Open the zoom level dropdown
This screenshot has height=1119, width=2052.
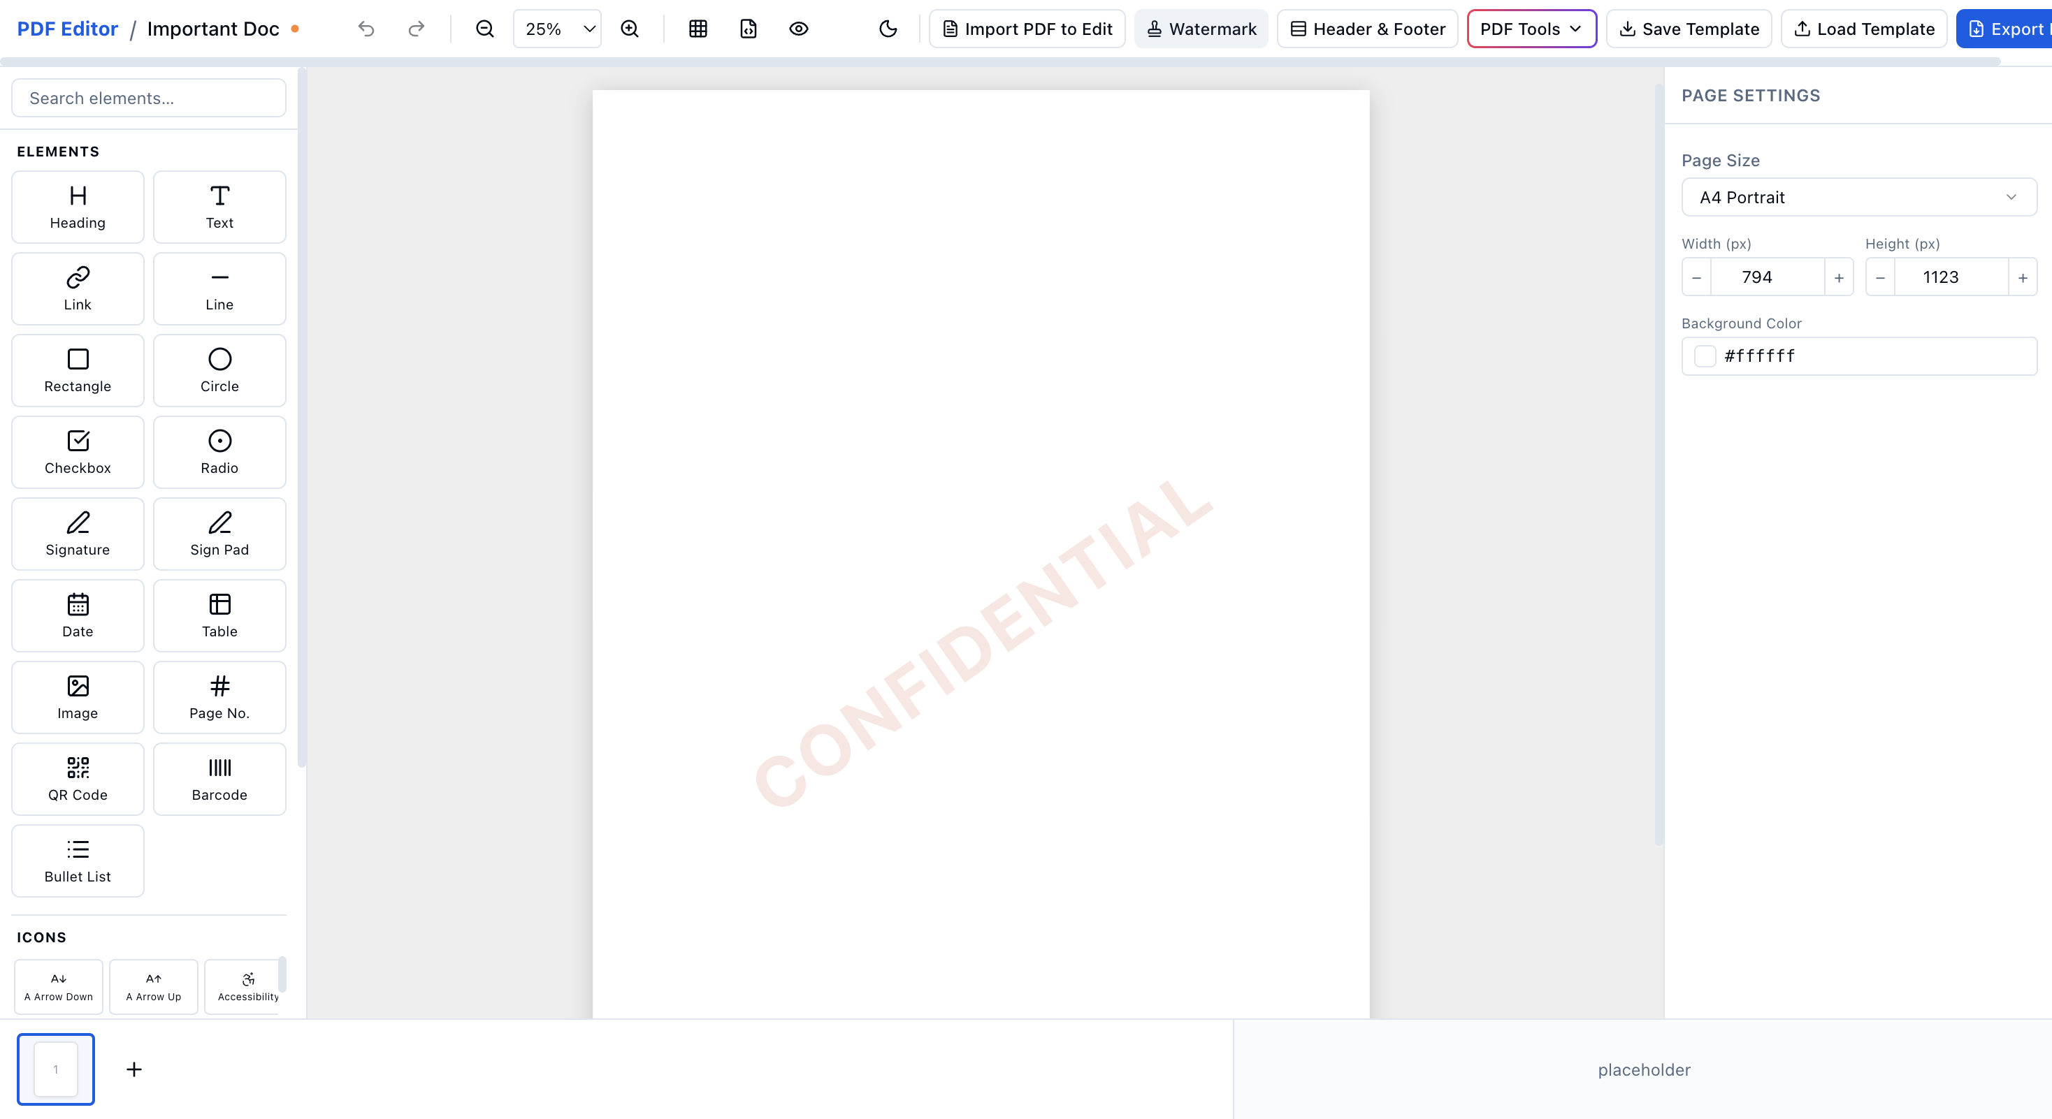(x=556, y=29)
